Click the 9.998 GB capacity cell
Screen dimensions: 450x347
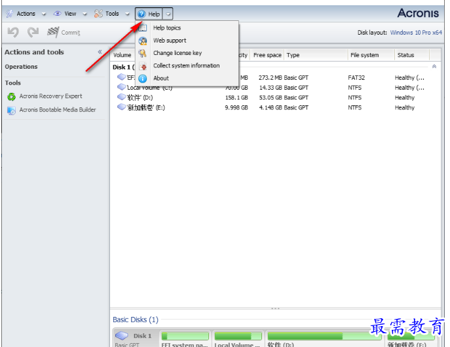point(236,107)
